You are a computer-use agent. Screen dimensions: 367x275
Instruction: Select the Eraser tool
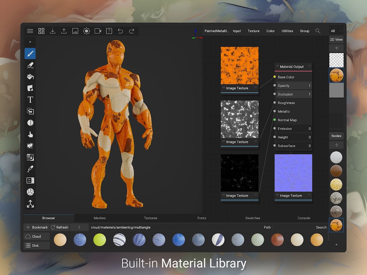[30, 65]
